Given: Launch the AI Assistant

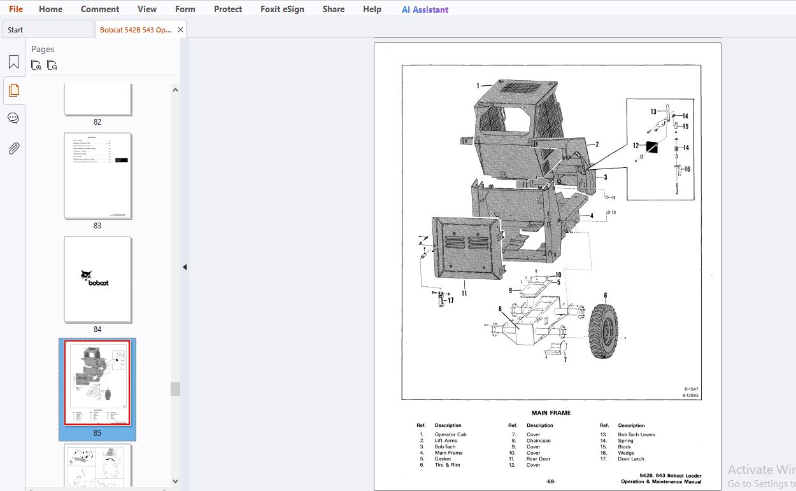Looking at the screenshot, I should (x=425, y=10).
